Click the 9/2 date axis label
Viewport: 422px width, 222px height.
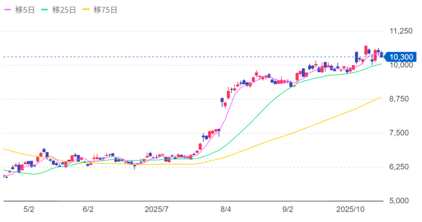point(287,209)
